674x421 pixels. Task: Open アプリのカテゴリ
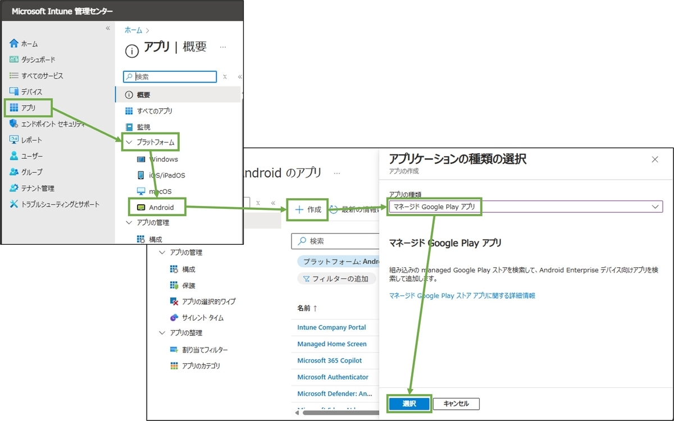pos(195,366)
